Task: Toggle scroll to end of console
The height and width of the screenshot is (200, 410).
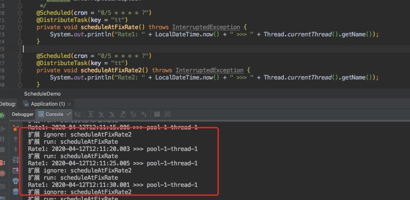Action: [16, 170]
